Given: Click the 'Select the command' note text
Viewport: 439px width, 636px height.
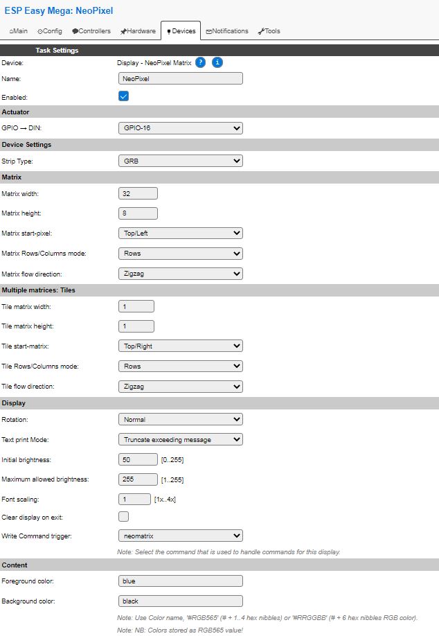Looking at the screenshot, I should 229,552.
